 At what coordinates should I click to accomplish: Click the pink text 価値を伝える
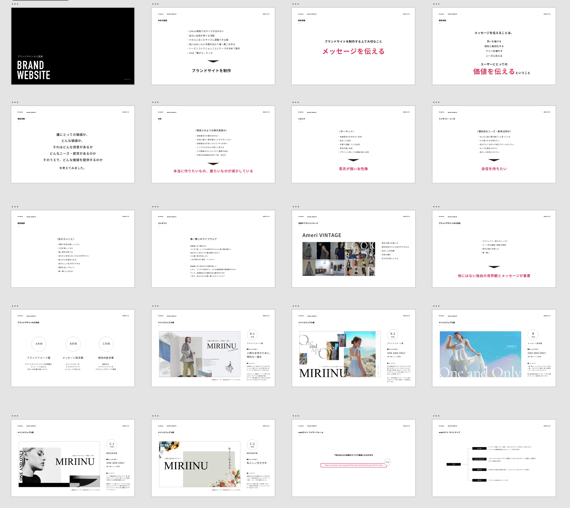pyautogui.click(x=494, y=71)
